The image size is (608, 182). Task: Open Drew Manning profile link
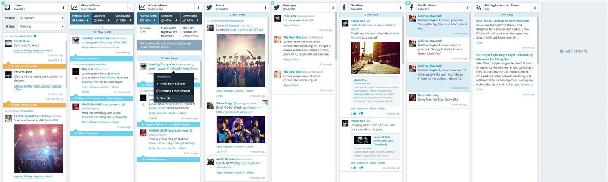tap(428, 95)
